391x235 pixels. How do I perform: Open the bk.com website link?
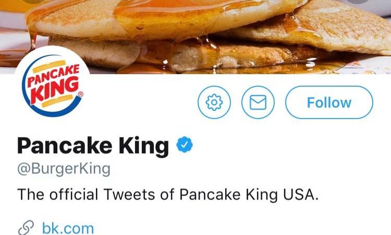tap(68, 228)
